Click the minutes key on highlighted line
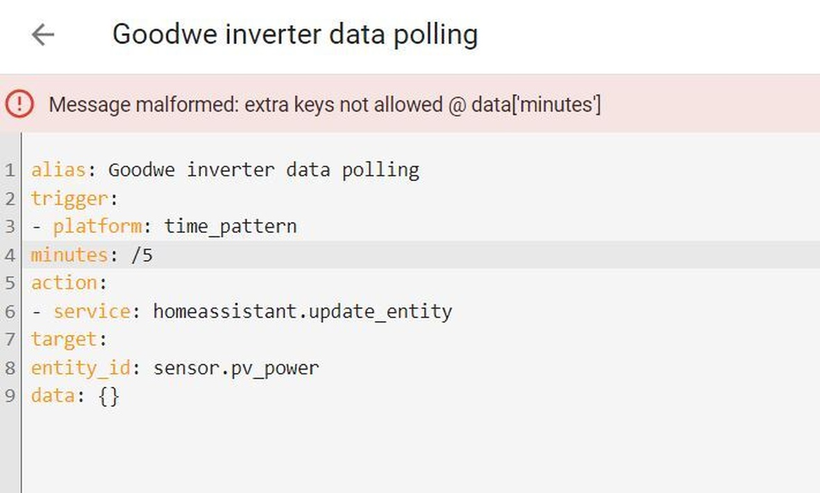The width and height of the screenshot is (820, 493). coord(69,255)
